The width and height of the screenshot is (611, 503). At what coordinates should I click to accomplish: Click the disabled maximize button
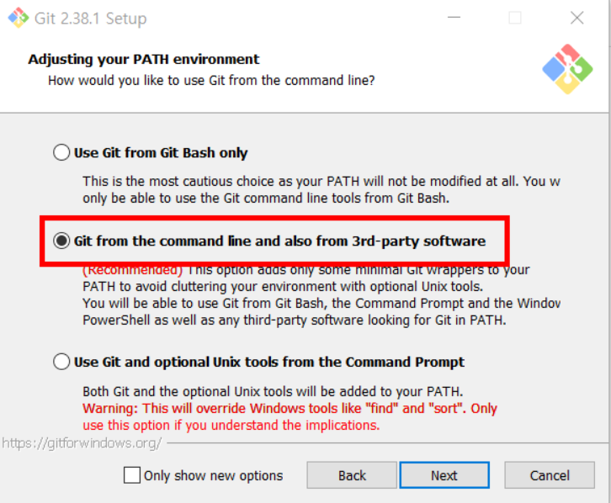[x=515, y=18]
